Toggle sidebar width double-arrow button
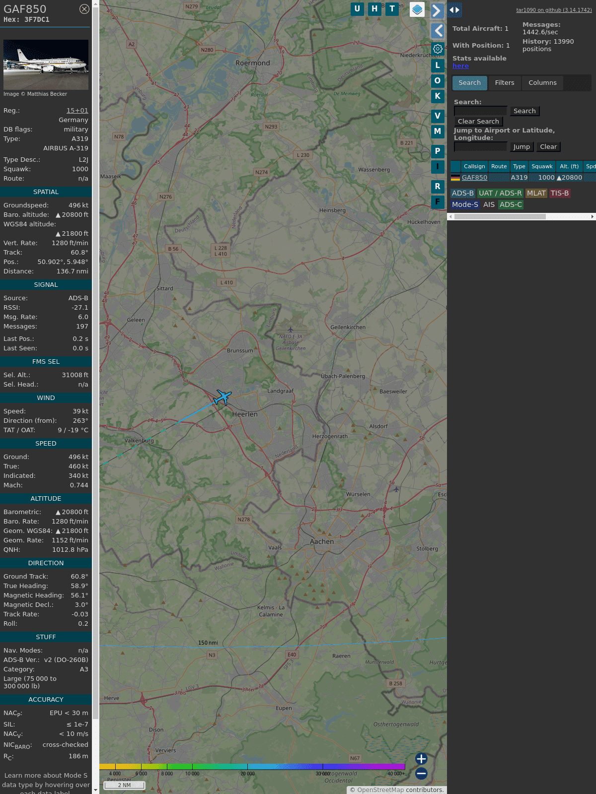The image size is (596, 794). click(x=454, y=10)
